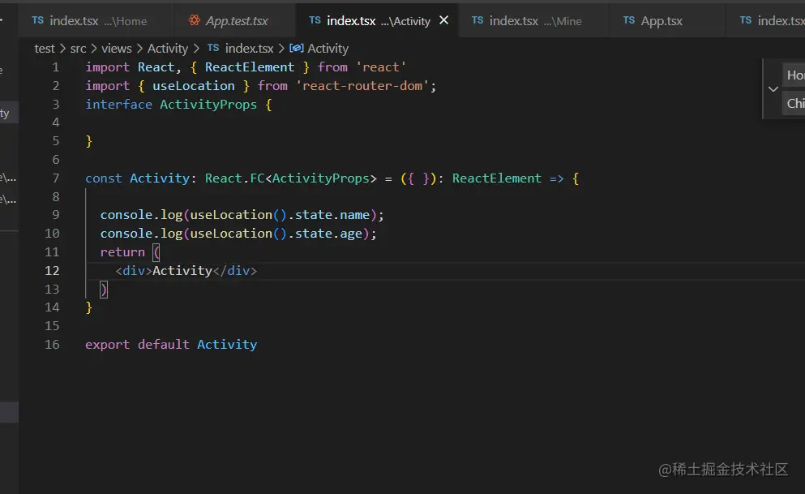
Task: Click the 'react-router-dom' string
Action: [362, 86]
